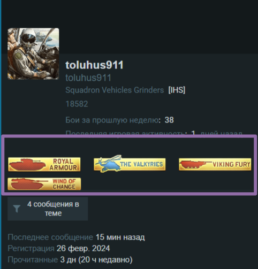
Task: Filter by '4 сообщения в теме' button
Action: 48,209
